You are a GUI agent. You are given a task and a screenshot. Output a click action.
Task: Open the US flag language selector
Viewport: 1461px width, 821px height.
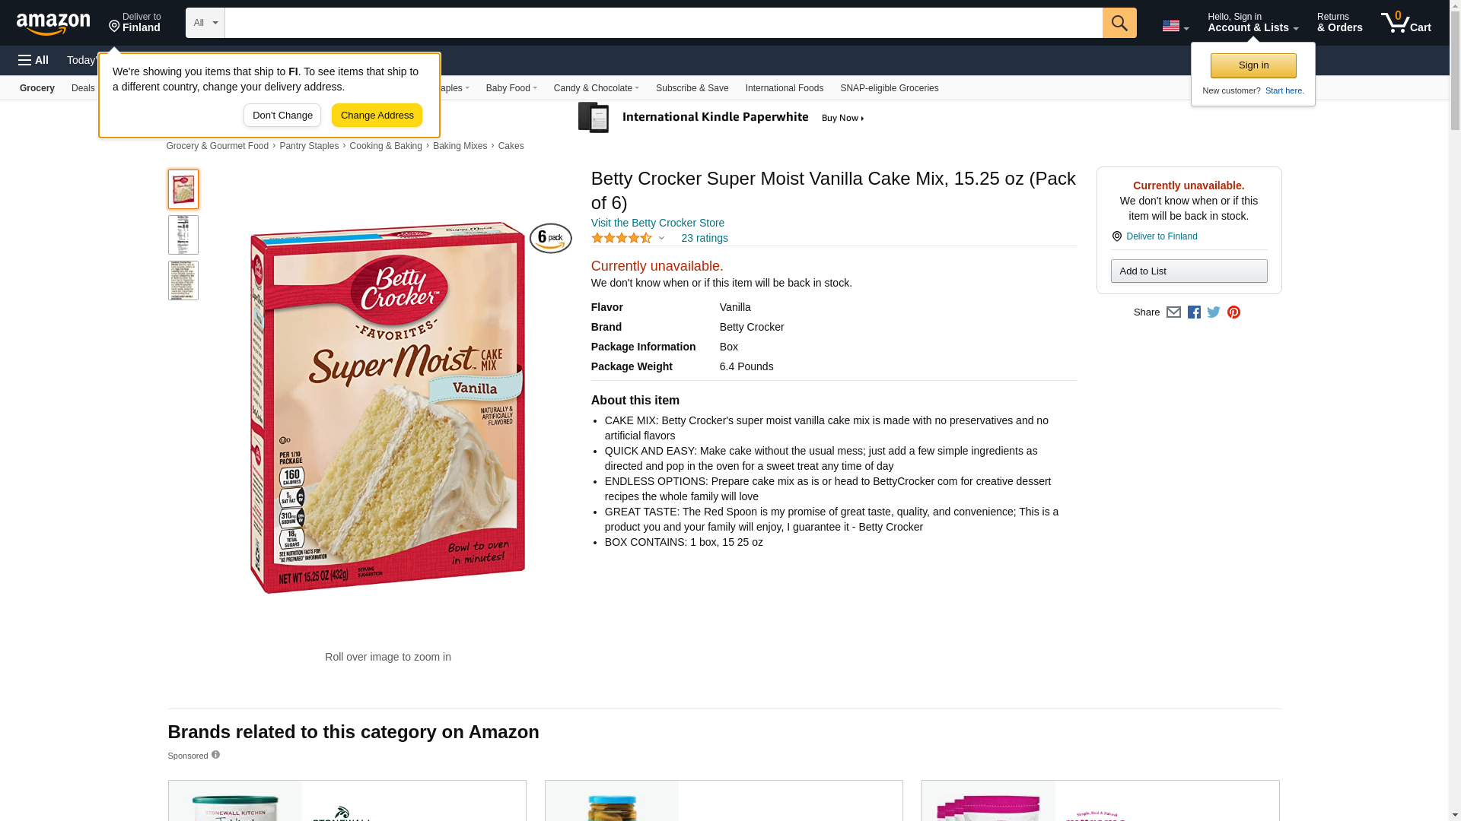1175,26
